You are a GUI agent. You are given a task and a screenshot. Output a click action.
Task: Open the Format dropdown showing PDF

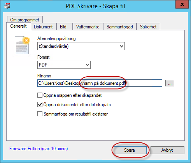coord(64,65)
